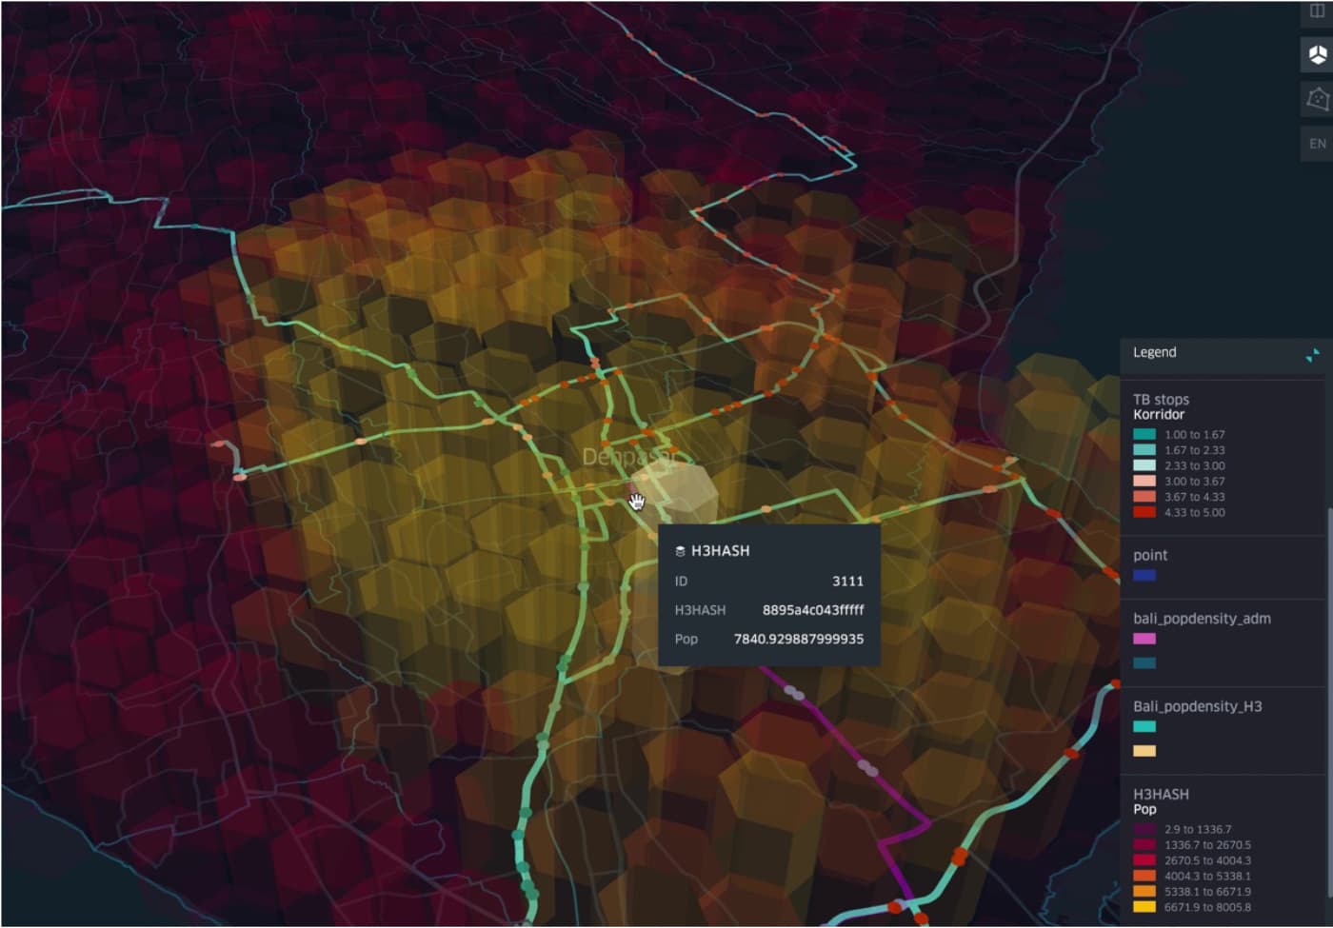Screen dimensions: 1333x928
Task: Click the 3.67 to 4.33 Korridor swatch
Action: click(1144, 497)
